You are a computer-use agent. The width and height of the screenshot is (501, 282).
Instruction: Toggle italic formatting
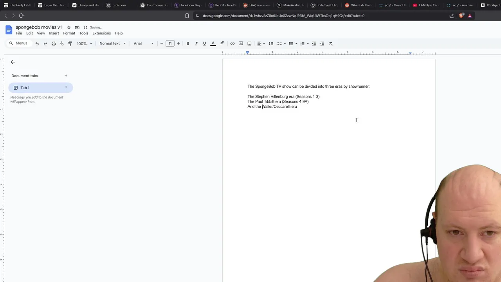coord(196,43)
